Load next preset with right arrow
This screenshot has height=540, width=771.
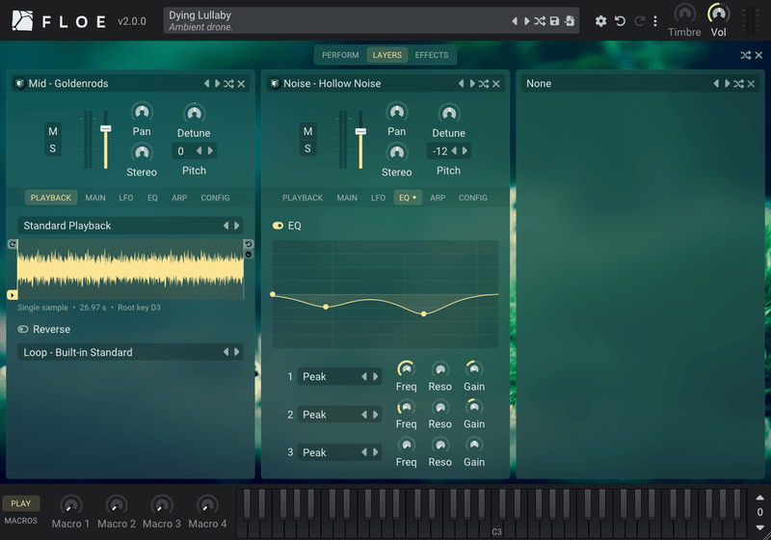tap(526, 21)
